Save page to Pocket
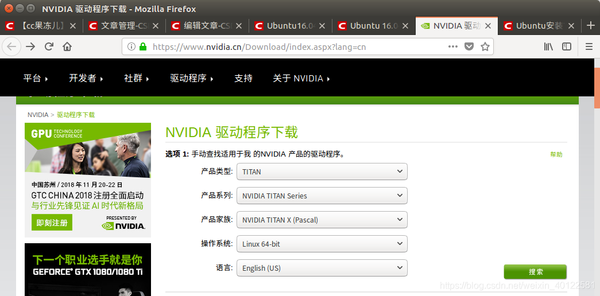This screenshot has height=296, width=600. click(x=469, y=46)
